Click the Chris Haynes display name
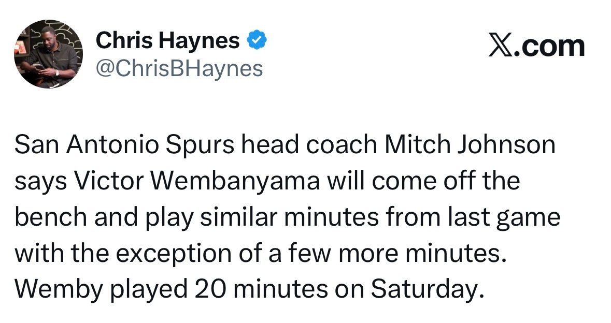 [x=167, y=40]
